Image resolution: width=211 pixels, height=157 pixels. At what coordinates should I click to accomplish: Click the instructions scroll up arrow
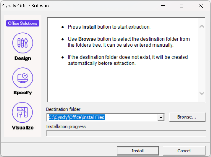coord(202,26)
